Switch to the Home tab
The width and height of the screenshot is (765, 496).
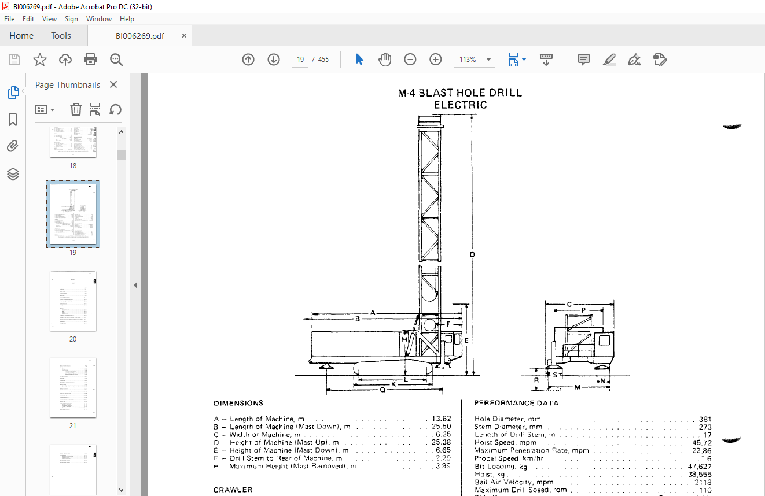(x=21, y=36)
